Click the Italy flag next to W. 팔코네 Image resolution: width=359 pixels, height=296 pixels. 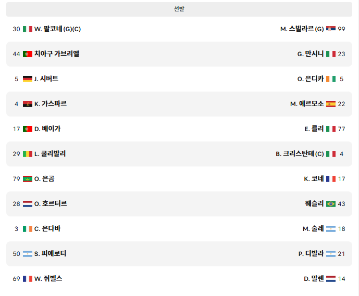coord(28,29)
